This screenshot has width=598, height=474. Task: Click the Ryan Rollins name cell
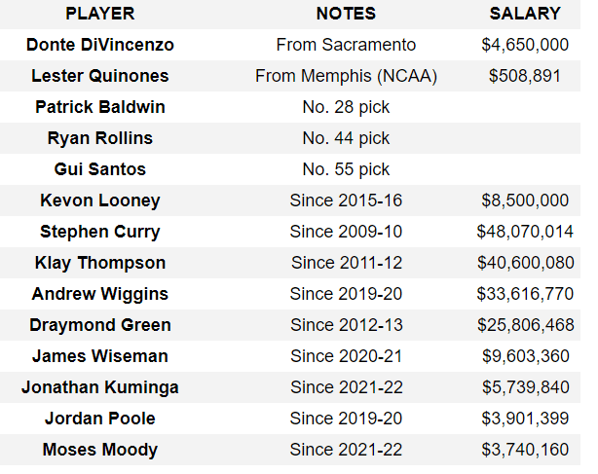click(100, 138)
